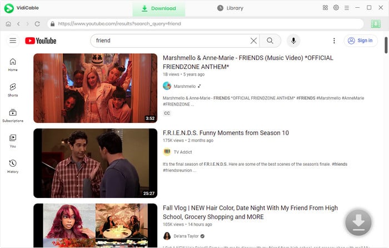Click the CC badge under Marshmello video
Viewport: 389px width, 248px height.
pos(167,113)
